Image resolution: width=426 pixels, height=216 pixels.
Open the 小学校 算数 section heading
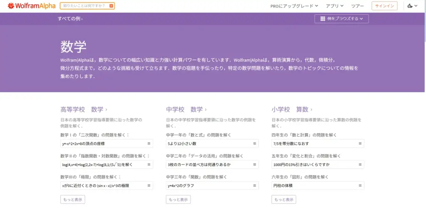pyautogui.click(x=292, y=109)
